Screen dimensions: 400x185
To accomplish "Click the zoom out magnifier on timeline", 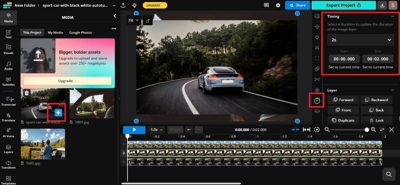I will 327,129.
